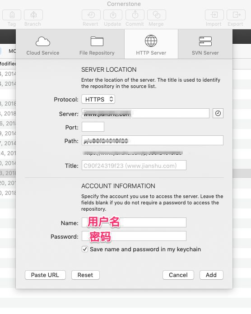Open the Protocol HTTPS dropdown

98,99
